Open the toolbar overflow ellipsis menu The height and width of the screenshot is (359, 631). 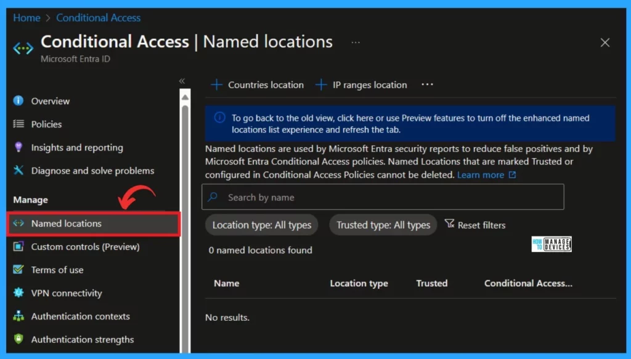point(427,84)
